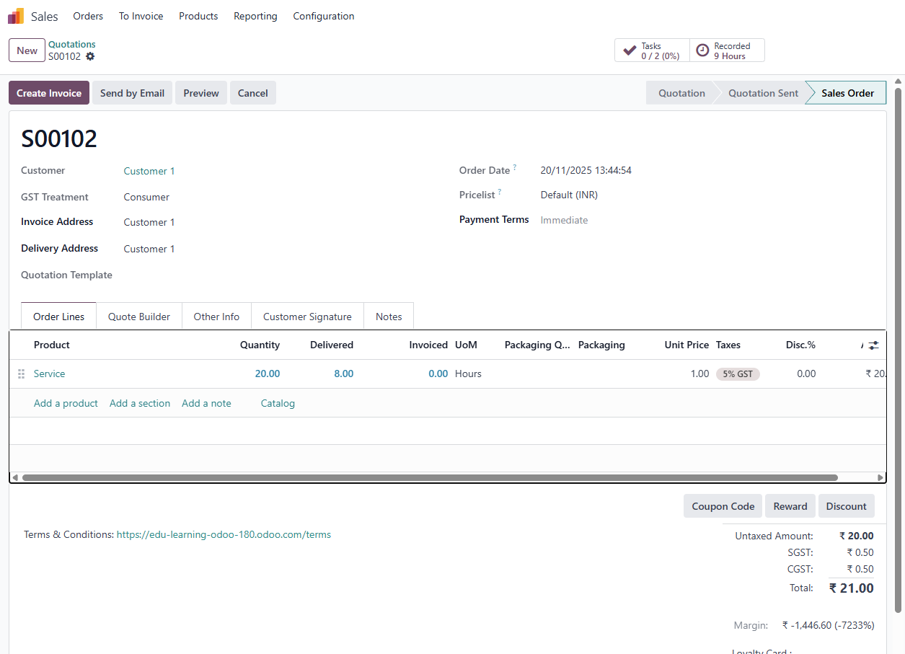
Task: Open the Terms & Conditions URL link
Action: pyautogui.click(x=224, y=534)
